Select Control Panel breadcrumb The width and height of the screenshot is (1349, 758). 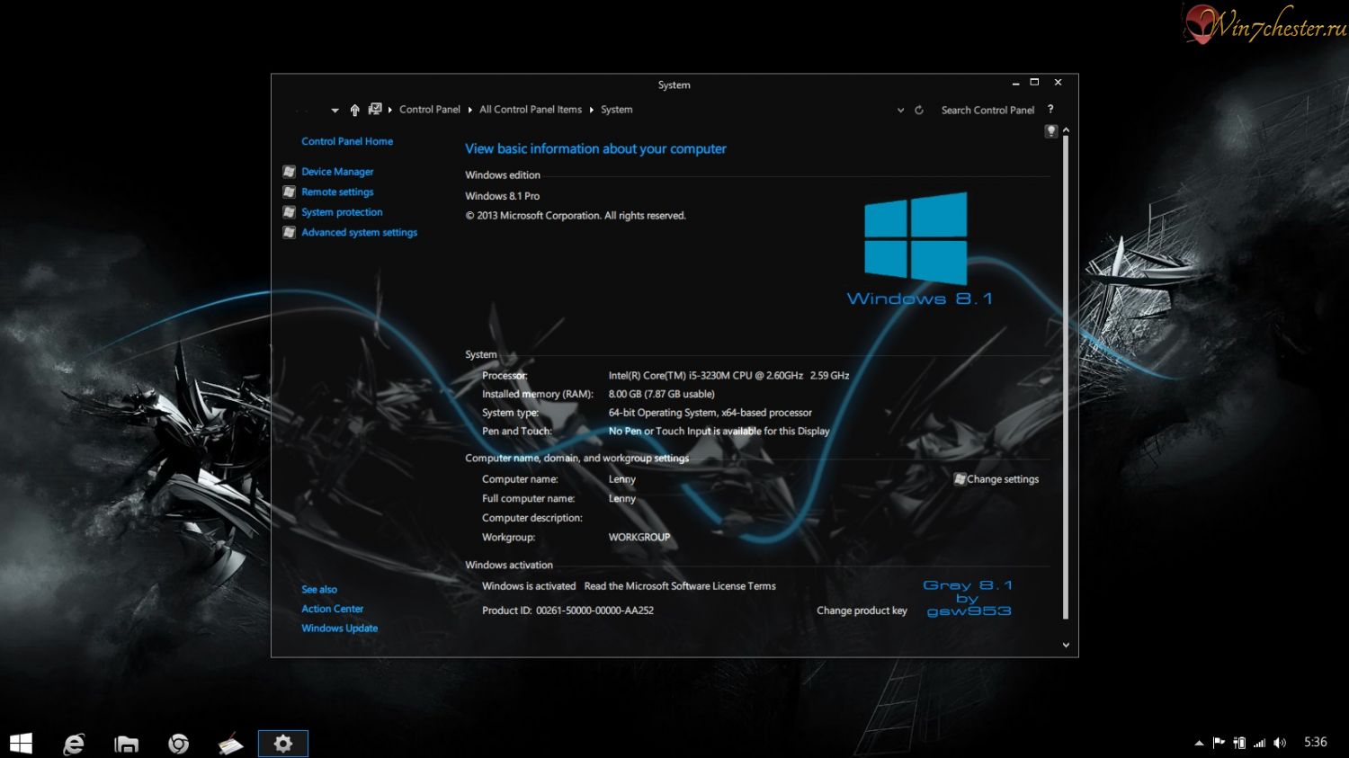[429, 110]
